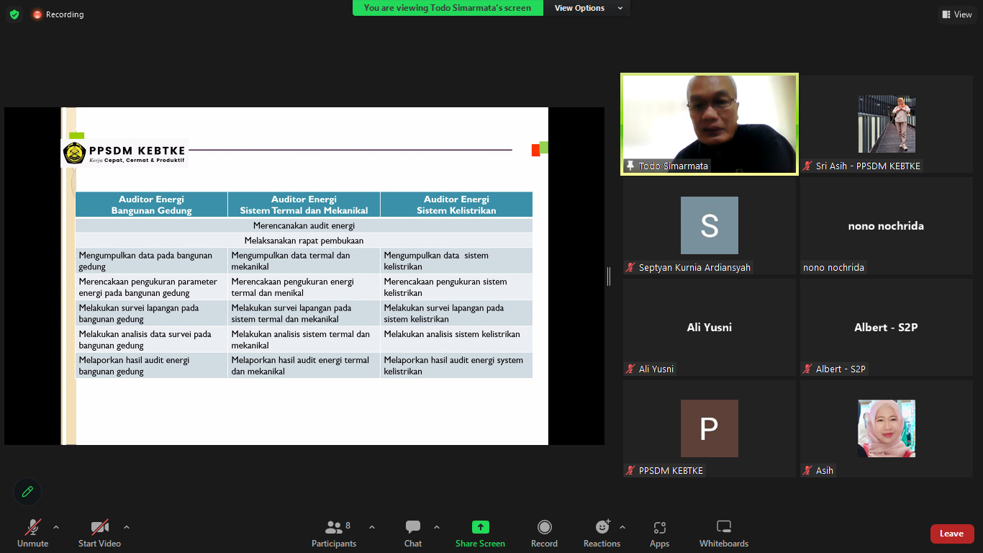Start Video with the camera toggle
Image resolution: width=983 pixels, height=553 pixels.
tap(99, 534)
